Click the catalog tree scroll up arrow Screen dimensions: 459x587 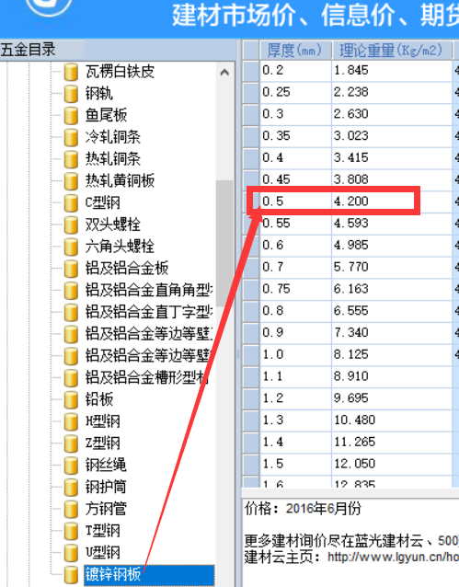[224, 73]
